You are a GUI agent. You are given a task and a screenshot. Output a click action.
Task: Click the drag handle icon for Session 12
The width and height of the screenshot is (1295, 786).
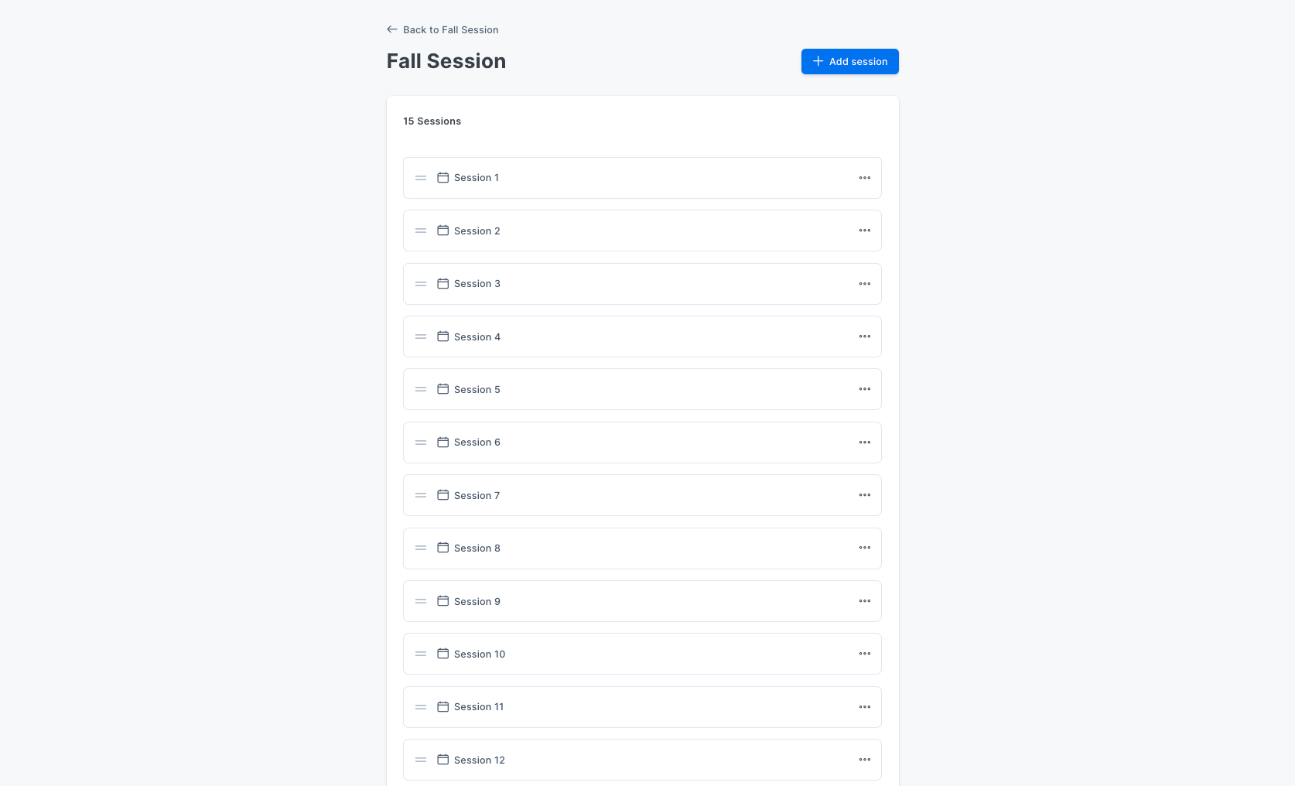[x=421, y=760]
